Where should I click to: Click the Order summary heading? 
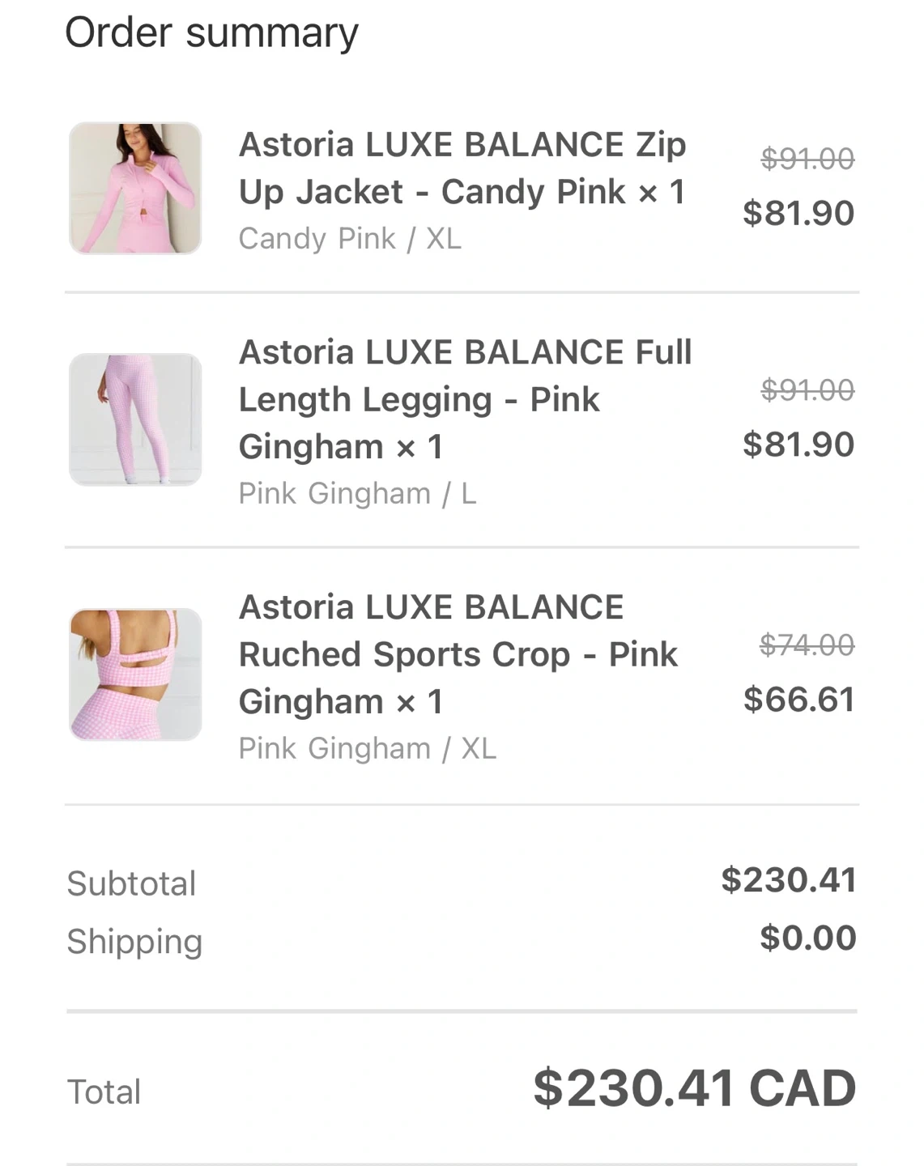(211, 34)
